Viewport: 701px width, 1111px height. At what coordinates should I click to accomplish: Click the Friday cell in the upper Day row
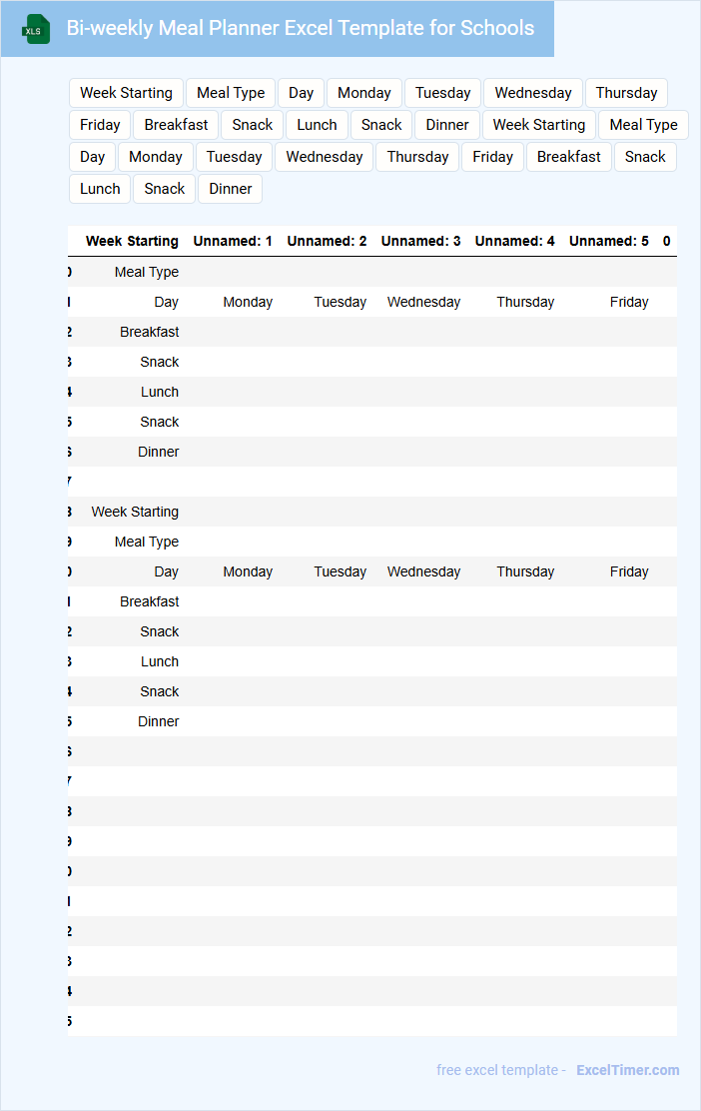[x=629, y=302]
